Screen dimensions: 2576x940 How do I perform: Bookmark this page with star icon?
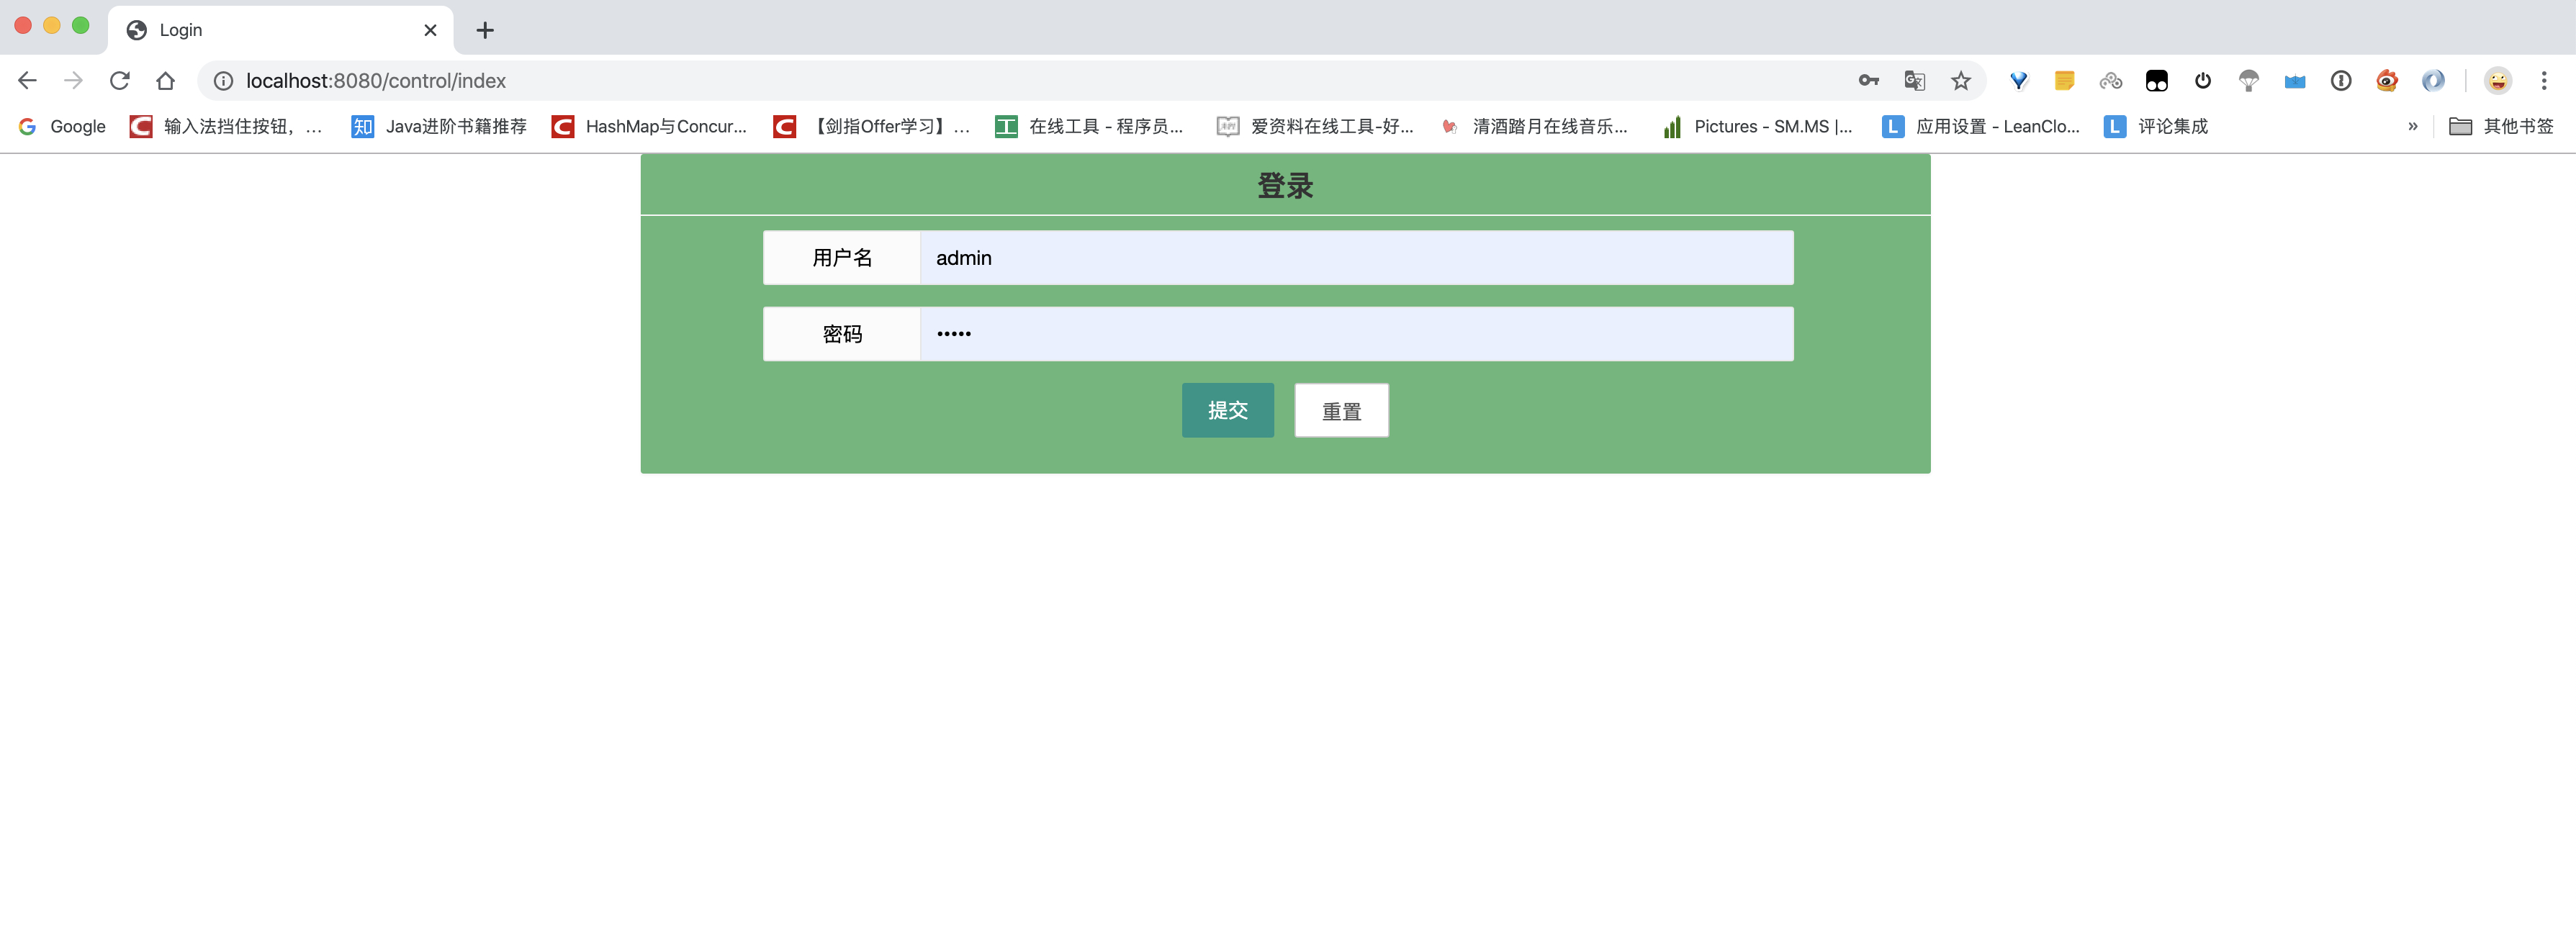(x=1960, y=81)
